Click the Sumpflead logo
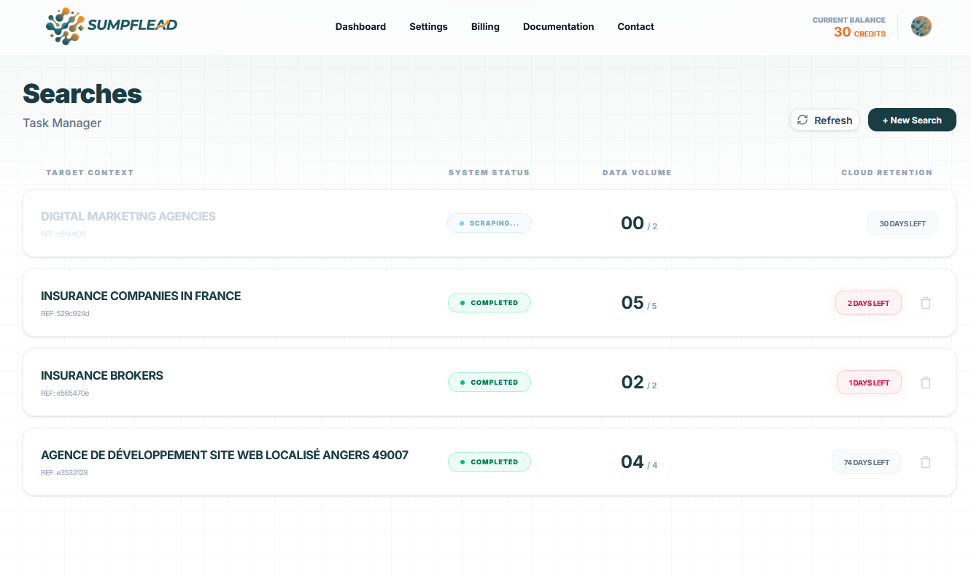 click(x=112, y=26)
